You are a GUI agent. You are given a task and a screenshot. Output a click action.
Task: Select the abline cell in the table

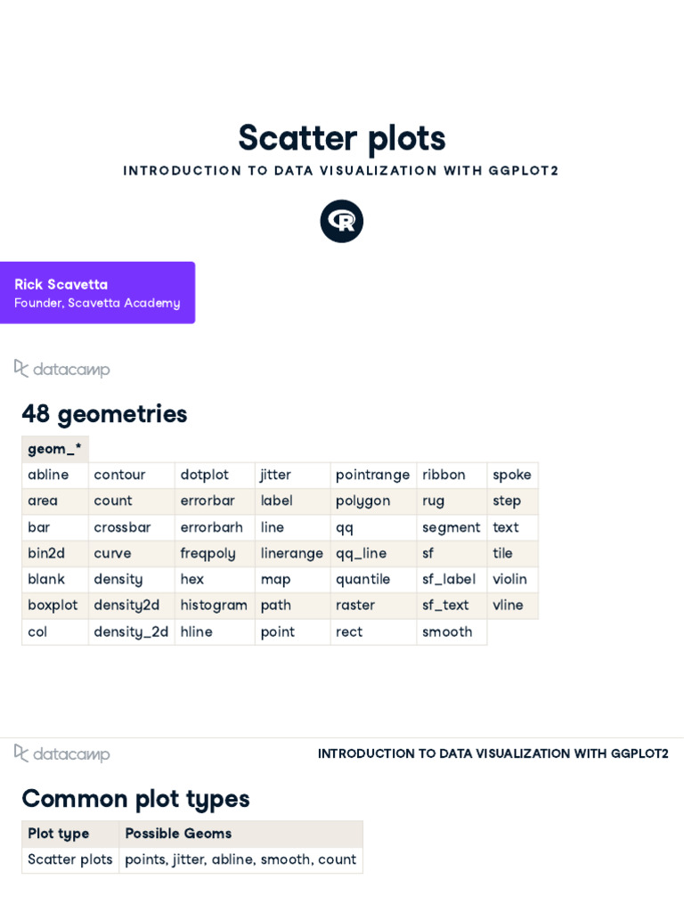click(x=48, y=475)
